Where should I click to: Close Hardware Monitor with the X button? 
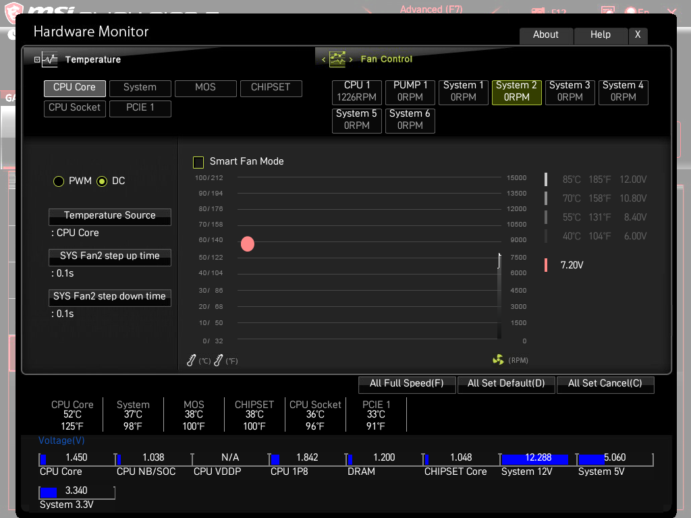[x=638, y=35]
